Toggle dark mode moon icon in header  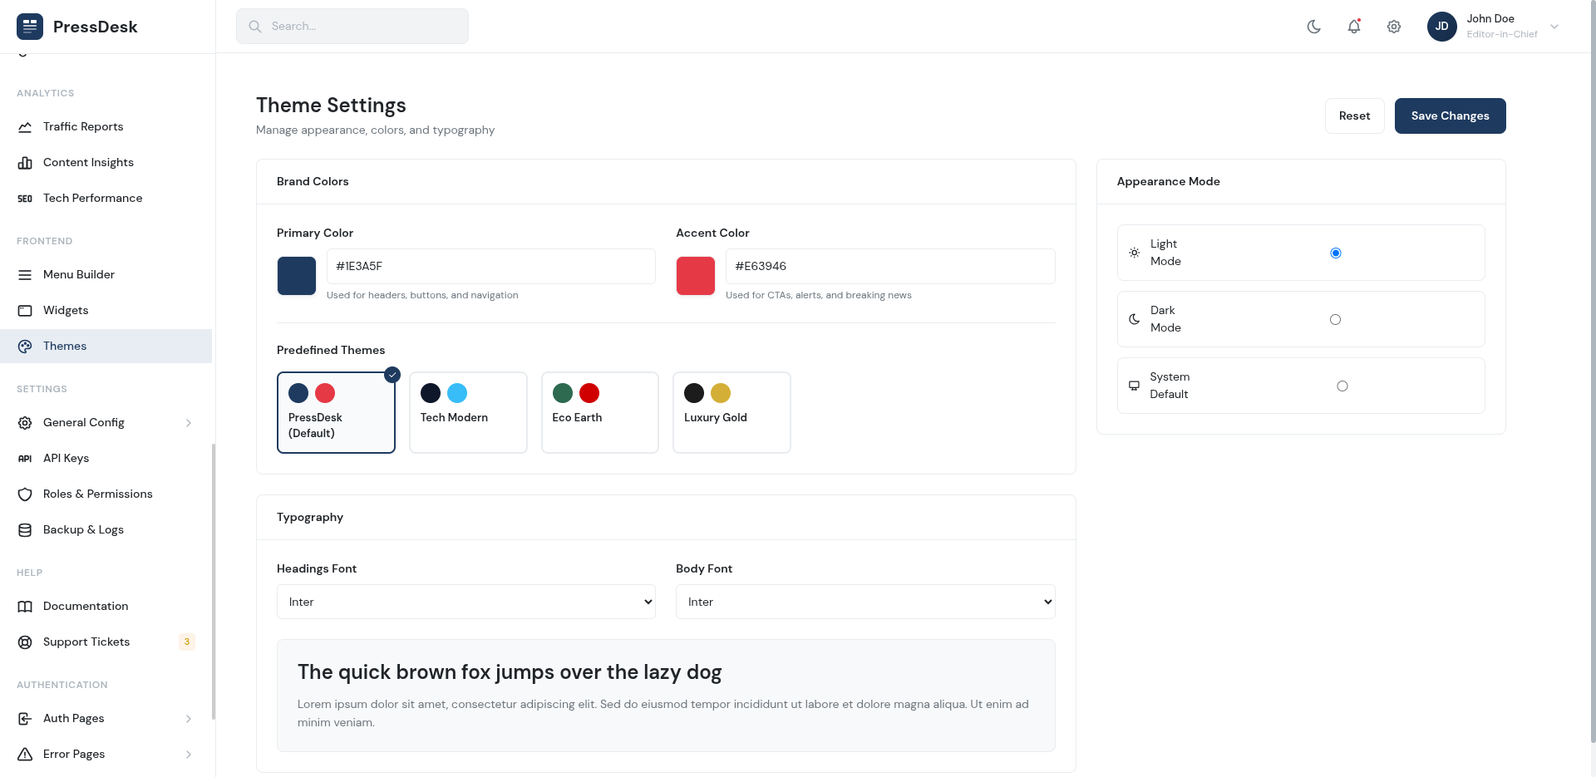point(1313,27)
